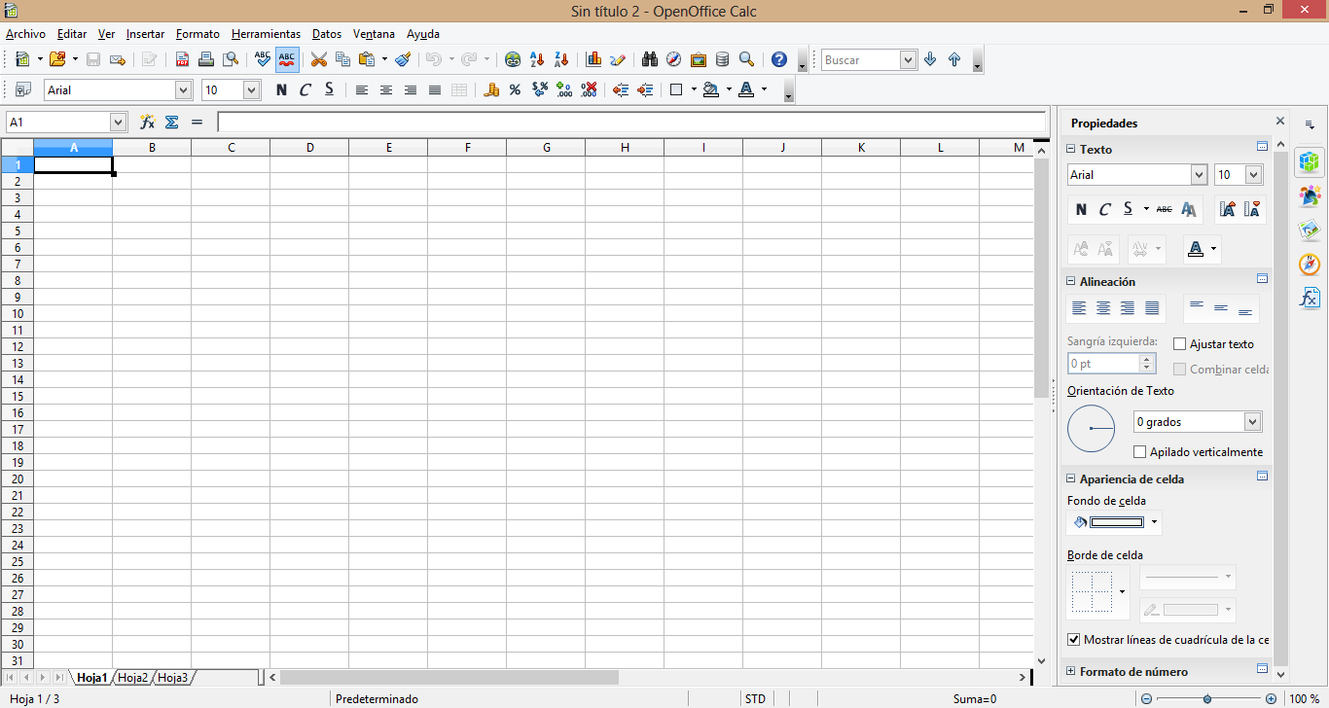Toggle AutoSpellcheck on the standard toolbar

[285, 59]
